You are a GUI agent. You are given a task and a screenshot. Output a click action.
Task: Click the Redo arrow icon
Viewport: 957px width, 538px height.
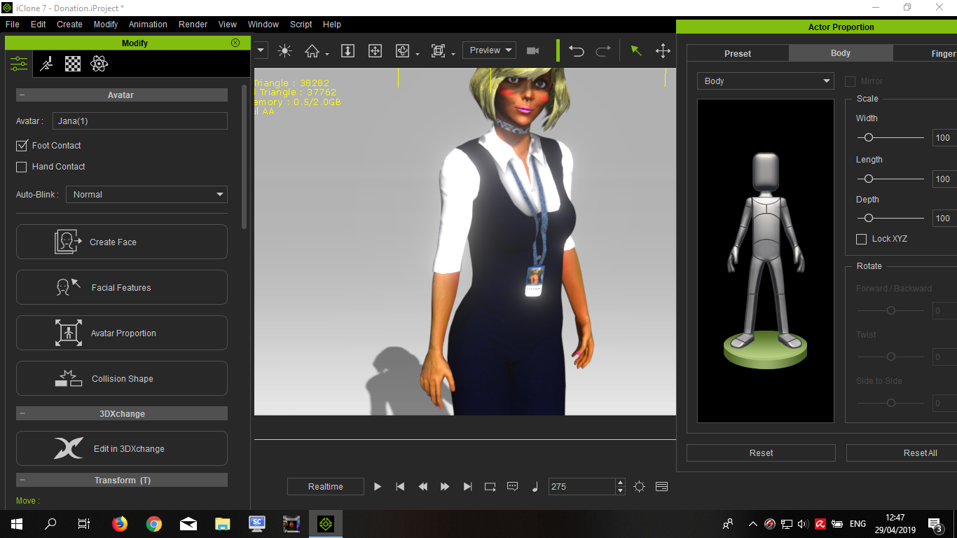point(603,50)
